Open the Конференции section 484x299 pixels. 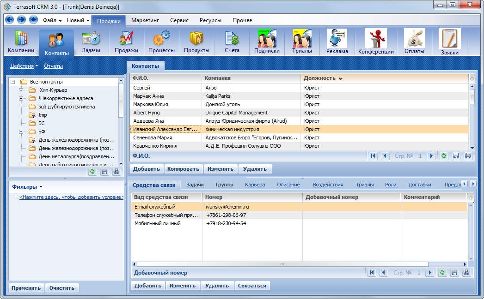376,42
